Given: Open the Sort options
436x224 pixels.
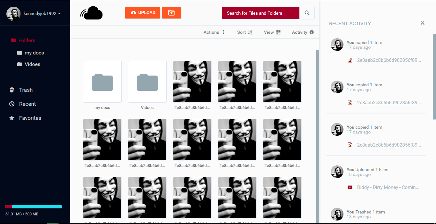Looking at the screenshot, I should pyautogui.click(x=245, y=32).
